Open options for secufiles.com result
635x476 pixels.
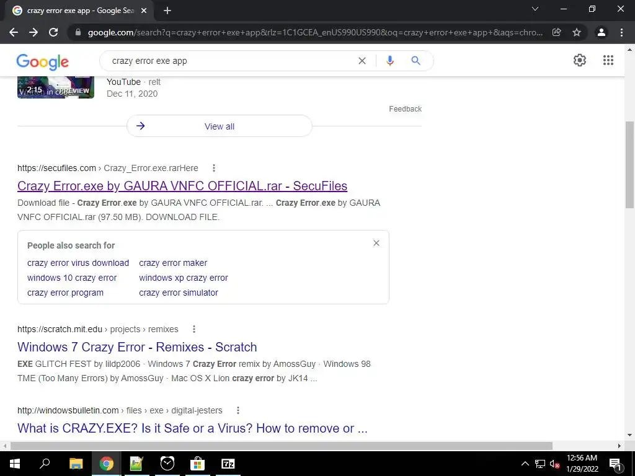coord(214,168)
